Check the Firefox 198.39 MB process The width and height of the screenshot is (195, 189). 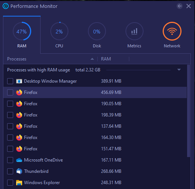click(10, 115)
